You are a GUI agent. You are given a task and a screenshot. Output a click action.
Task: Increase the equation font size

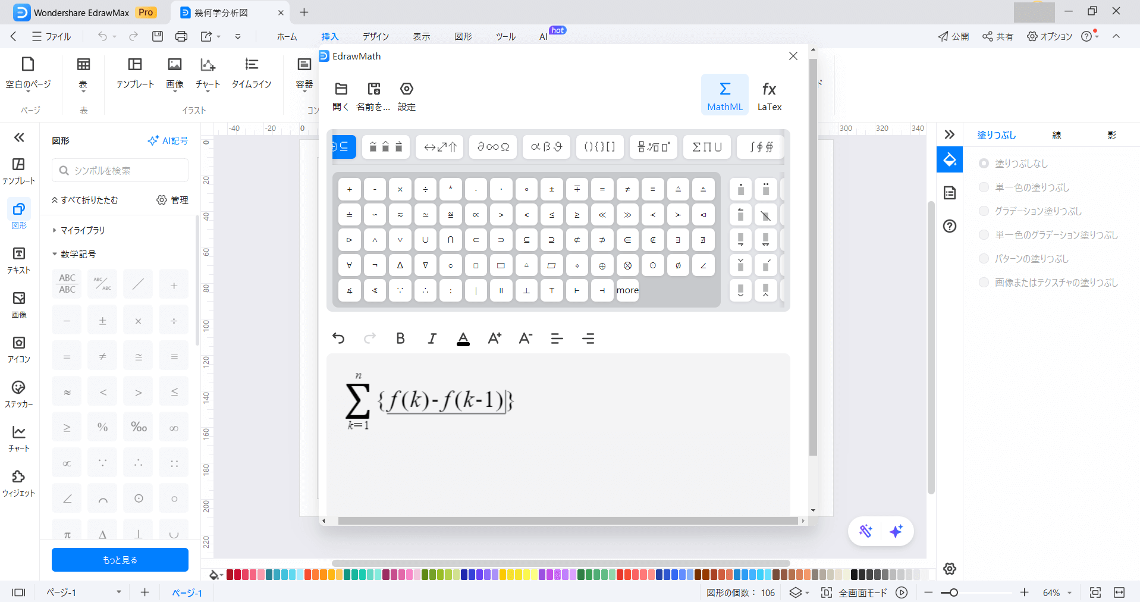click(494, 338)
